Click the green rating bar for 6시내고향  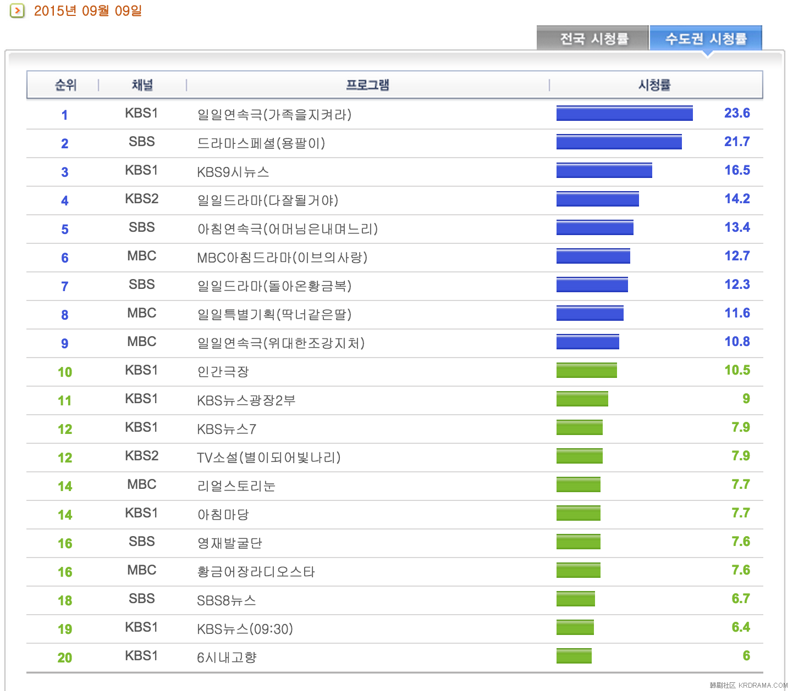click(x=574, y=656)
